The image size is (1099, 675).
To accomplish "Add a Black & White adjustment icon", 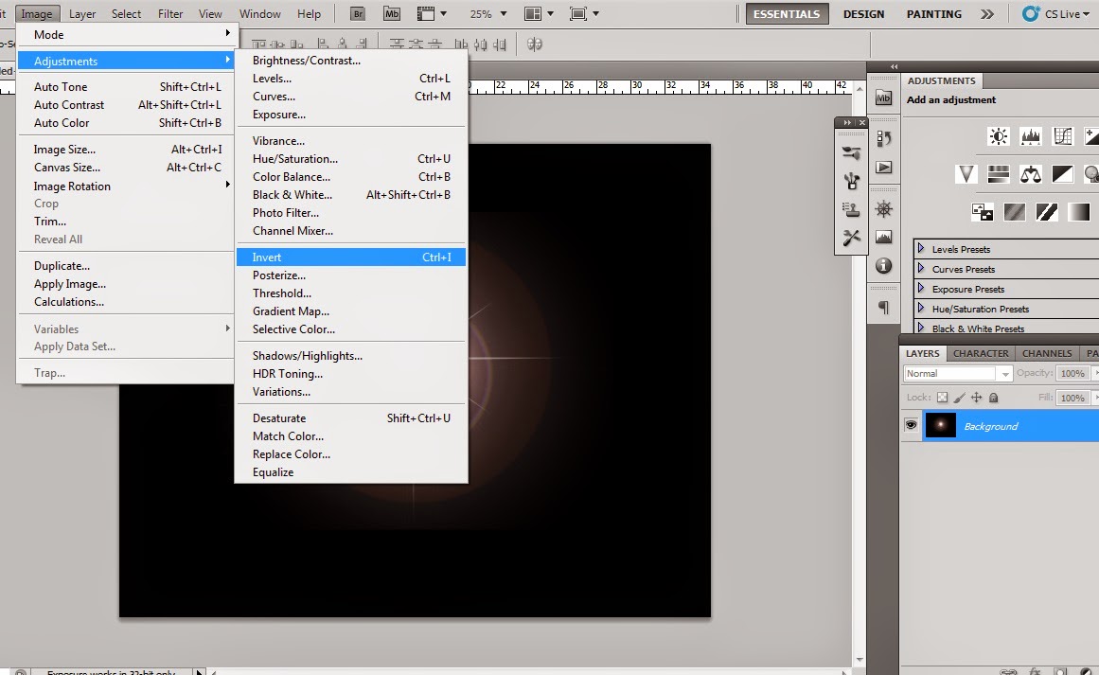I will coord(1062,174).
